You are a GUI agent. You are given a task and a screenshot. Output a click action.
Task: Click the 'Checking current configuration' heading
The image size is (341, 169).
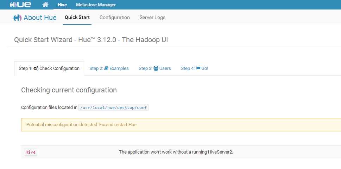tap(69, 90)
